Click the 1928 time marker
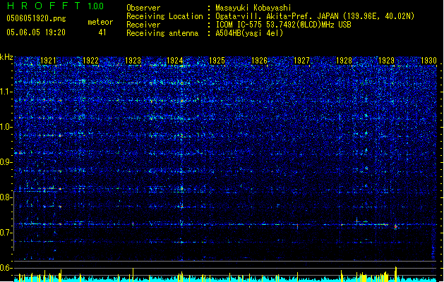This screenshot has width=444, height=282. tap(344, 61)
